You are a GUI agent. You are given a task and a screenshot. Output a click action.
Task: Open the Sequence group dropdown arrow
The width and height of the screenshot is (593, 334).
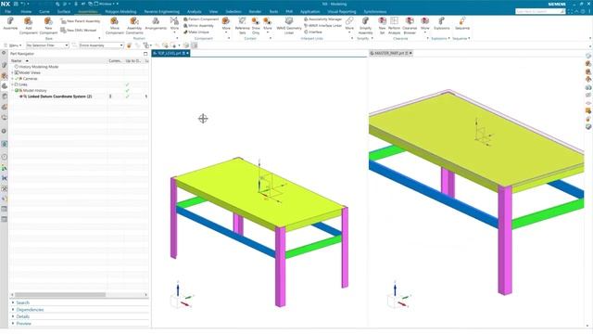pyautogui.click(x=469, y=38)
